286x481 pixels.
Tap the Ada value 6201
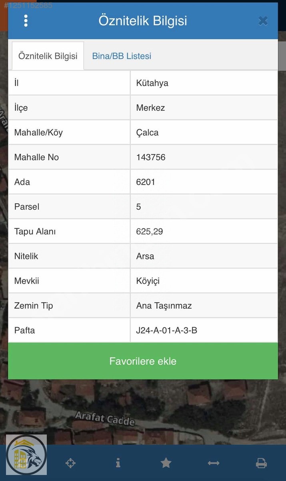(x=146, y=182)
